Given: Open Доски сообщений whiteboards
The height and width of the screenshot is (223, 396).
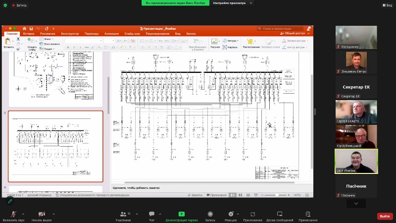Looking at the screenshot, I should click(x=280, y=215).
